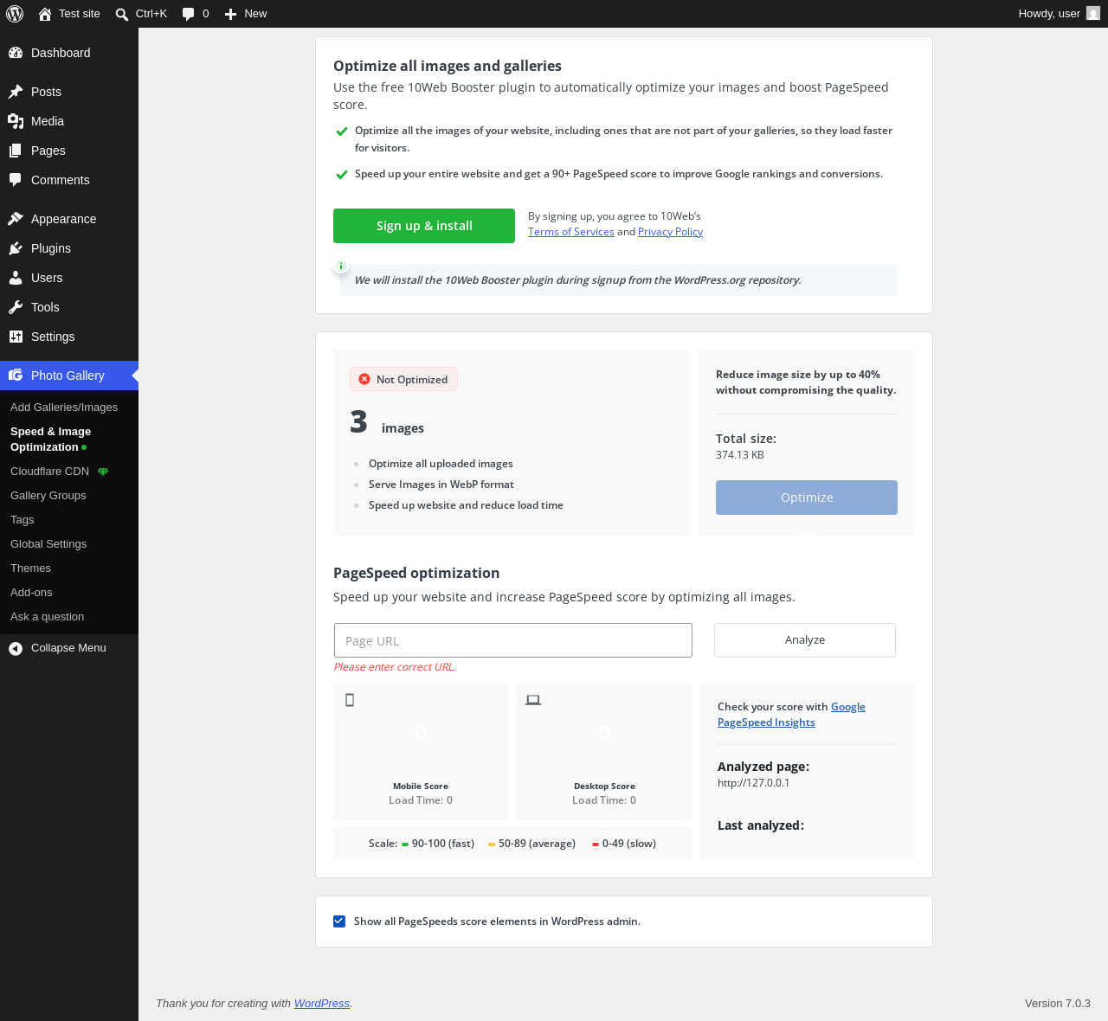Click the Mobile Score label
1108x1021 pixels.
[x=421, y=787]
